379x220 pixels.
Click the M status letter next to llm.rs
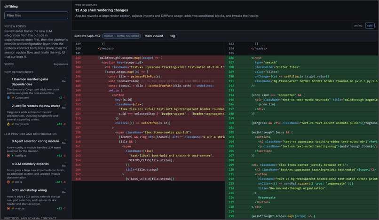[13, 182]
